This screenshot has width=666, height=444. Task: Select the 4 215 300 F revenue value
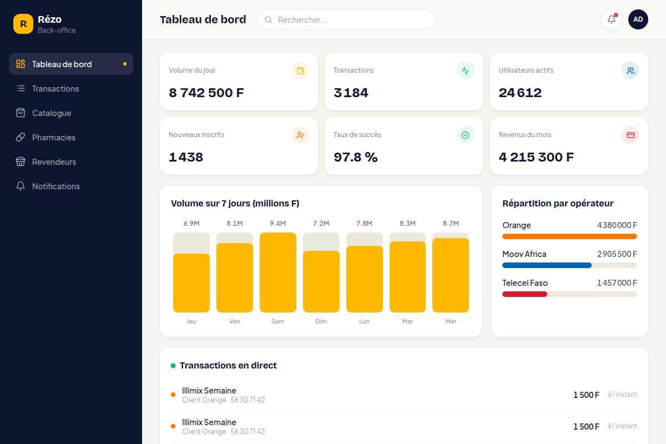tap(536, 157)
